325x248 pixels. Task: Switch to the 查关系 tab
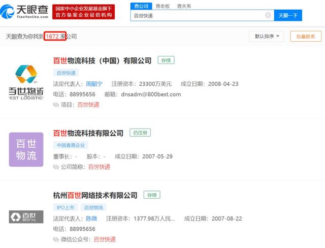pos(184,6)
